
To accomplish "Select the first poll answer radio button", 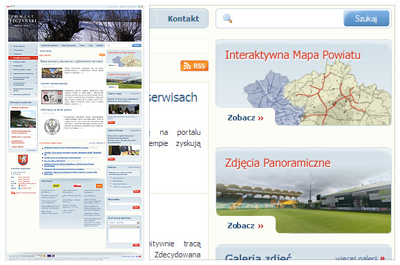I will coord(111,178).
